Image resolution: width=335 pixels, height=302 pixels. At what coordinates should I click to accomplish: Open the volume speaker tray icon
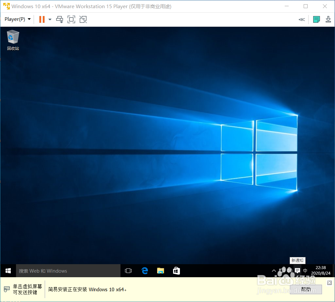point(290,271)
